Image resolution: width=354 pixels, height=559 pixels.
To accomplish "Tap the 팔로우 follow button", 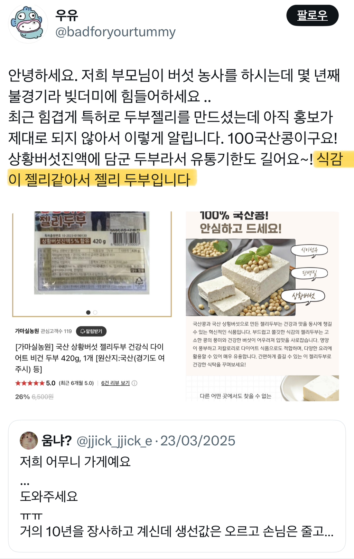I will (x=312, y=16).
